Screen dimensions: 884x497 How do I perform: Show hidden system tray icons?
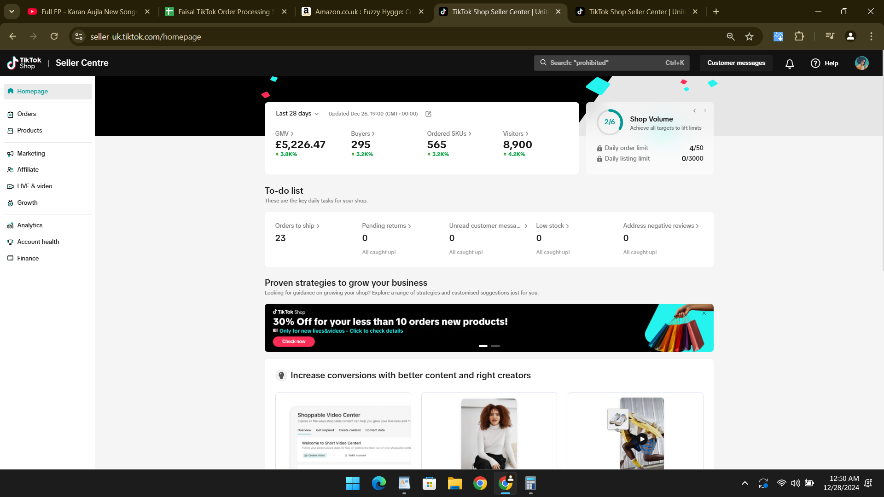[744, 483]
